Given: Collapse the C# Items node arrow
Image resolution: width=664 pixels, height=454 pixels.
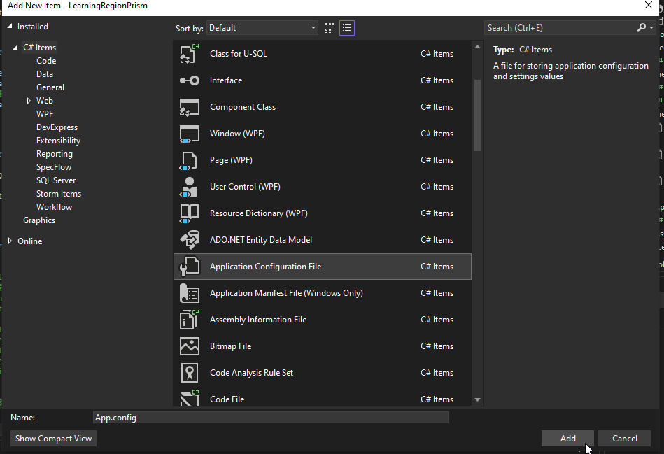Looking at the screenshot, I should point(15,48).
